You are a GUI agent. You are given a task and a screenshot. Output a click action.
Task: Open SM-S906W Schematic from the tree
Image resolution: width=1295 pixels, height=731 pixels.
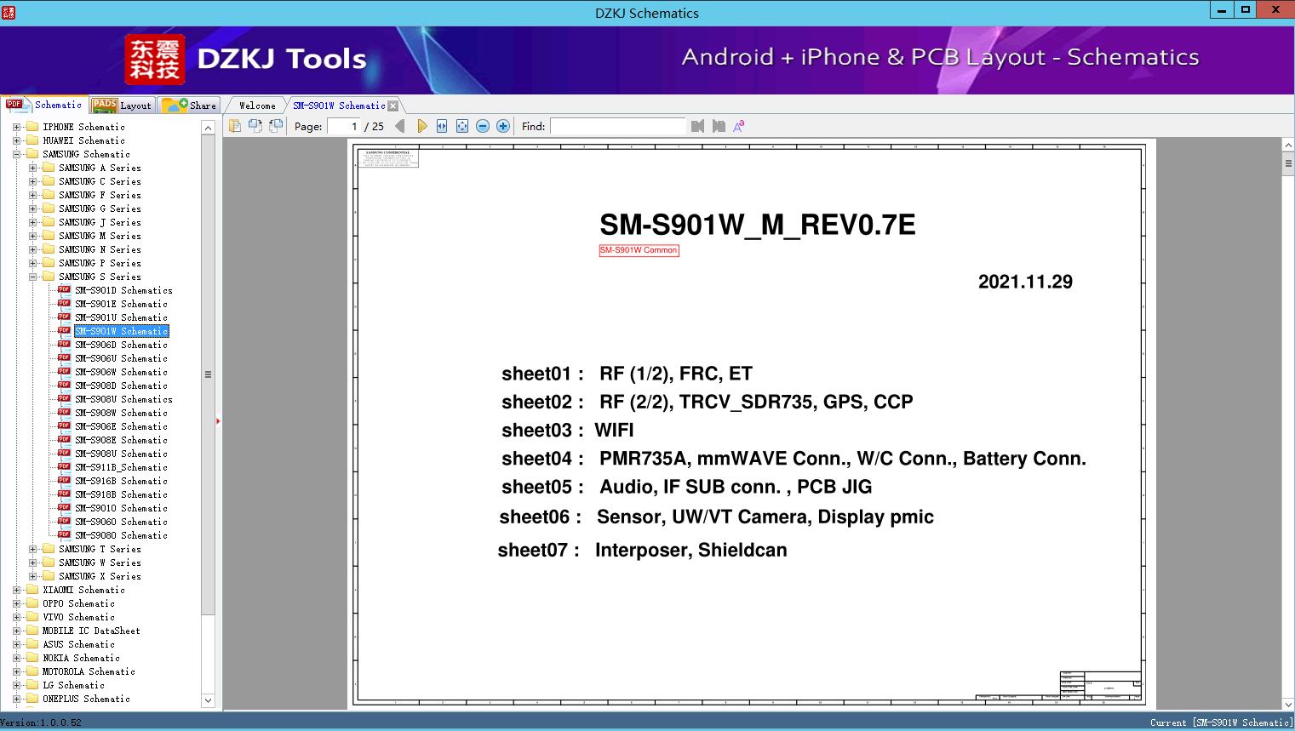click(121, 372)
